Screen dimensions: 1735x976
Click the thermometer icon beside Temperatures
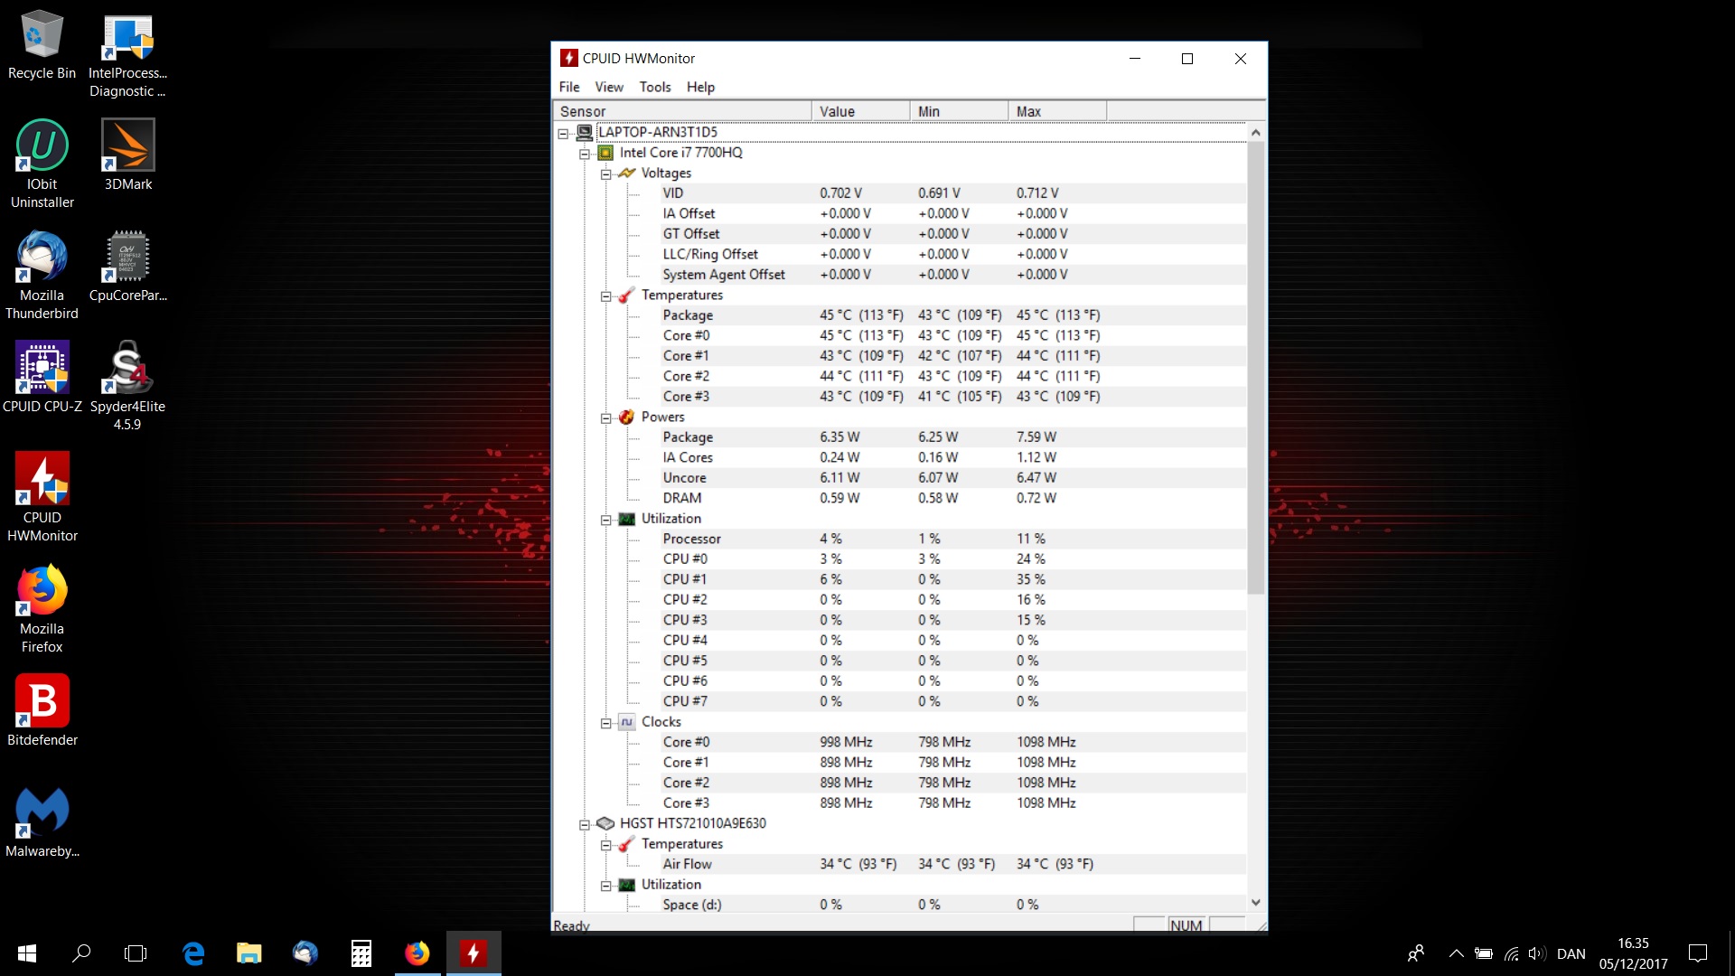(x=625, y=296)
